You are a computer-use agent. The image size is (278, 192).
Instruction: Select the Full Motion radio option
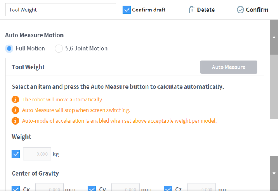(x=10, y=48)
